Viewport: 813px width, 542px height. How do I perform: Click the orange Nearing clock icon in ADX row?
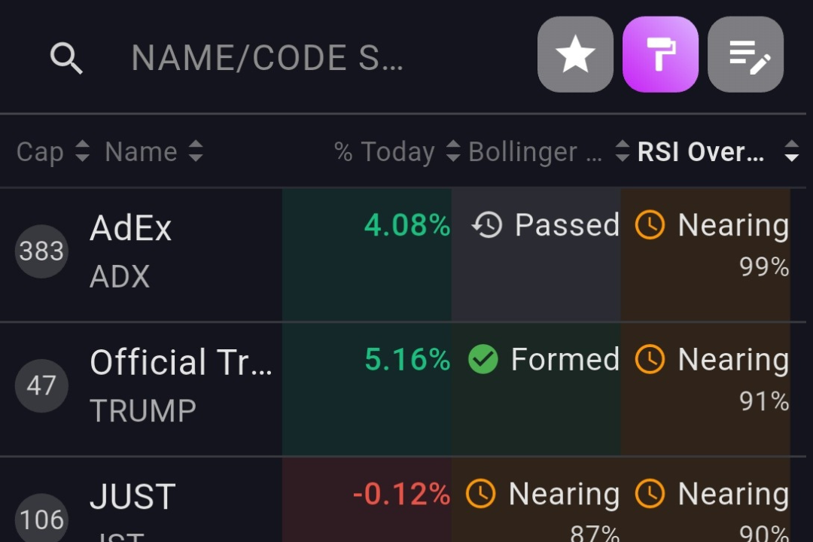pos(650,225)
